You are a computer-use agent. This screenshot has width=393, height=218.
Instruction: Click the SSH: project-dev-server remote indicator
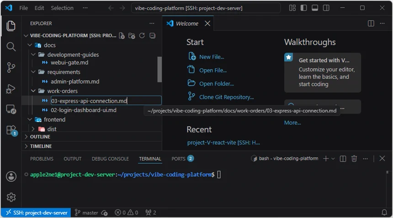pyautogui.click(x=37, y=213)
